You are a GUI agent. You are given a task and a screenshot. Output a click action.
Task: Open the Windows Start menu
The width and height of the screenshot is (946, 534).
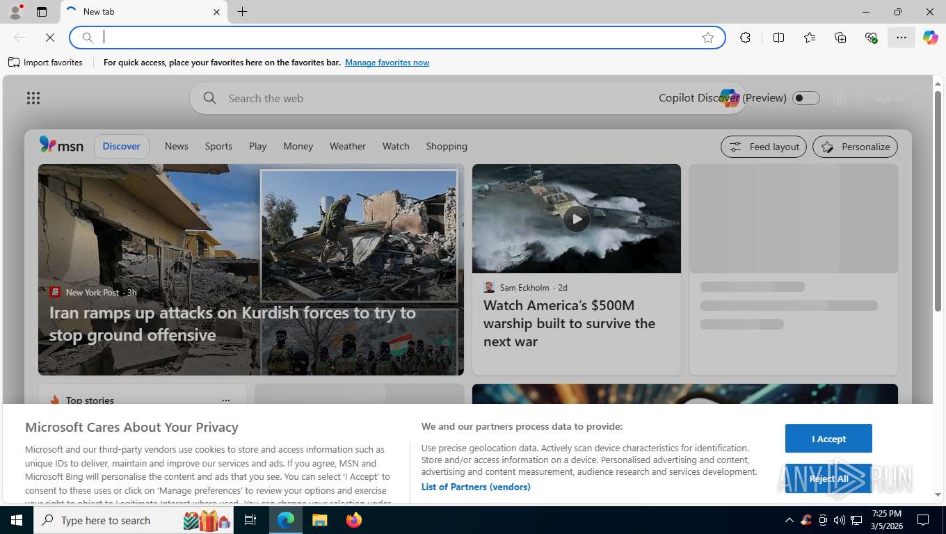click(x=16, y=520)
